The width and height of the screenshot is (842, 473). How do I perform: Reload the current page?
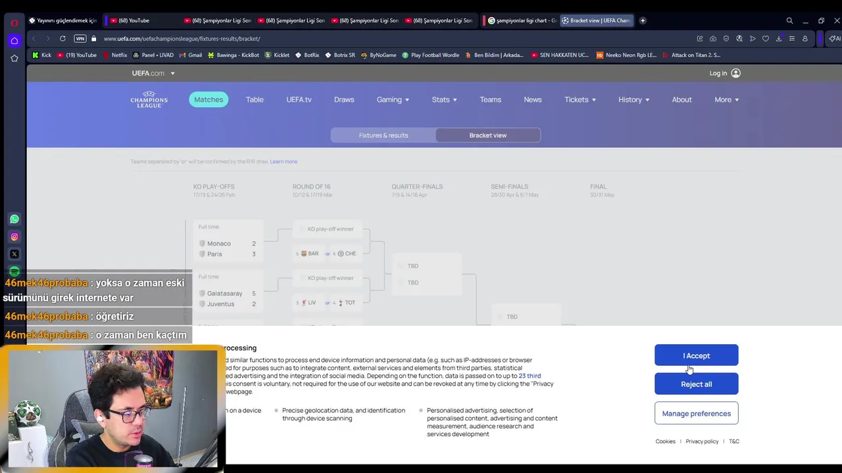(62, 39)
